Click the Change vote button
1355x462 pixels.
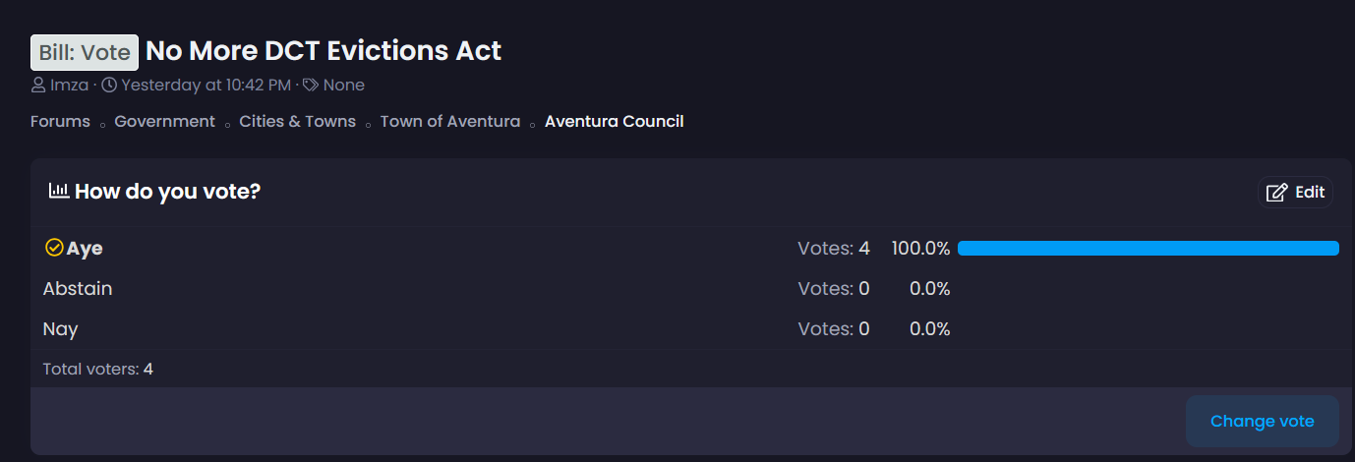[x=1263, y=421]
